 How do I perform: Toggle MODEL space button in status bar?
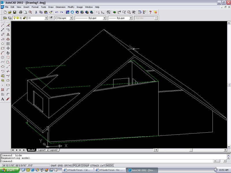tap(110, 166)
